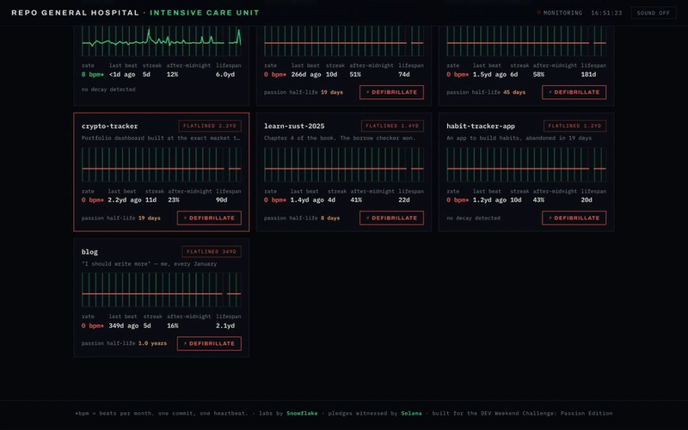Click the "bpm = beats per month" footnote
Screen dimensions: 688x430
[161, 414]
